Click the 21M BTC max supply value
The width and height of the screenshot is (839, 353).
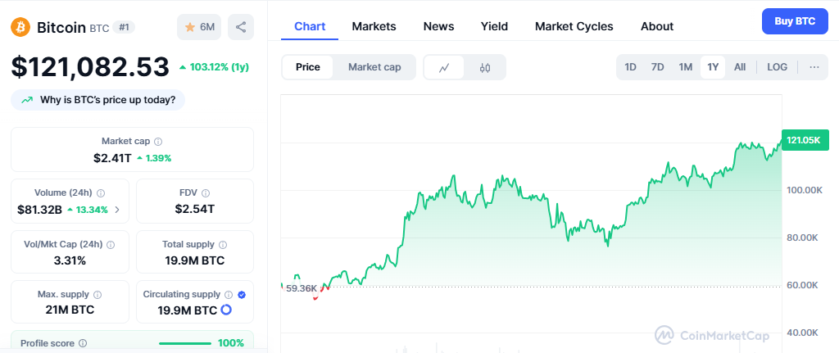point(70,310)
